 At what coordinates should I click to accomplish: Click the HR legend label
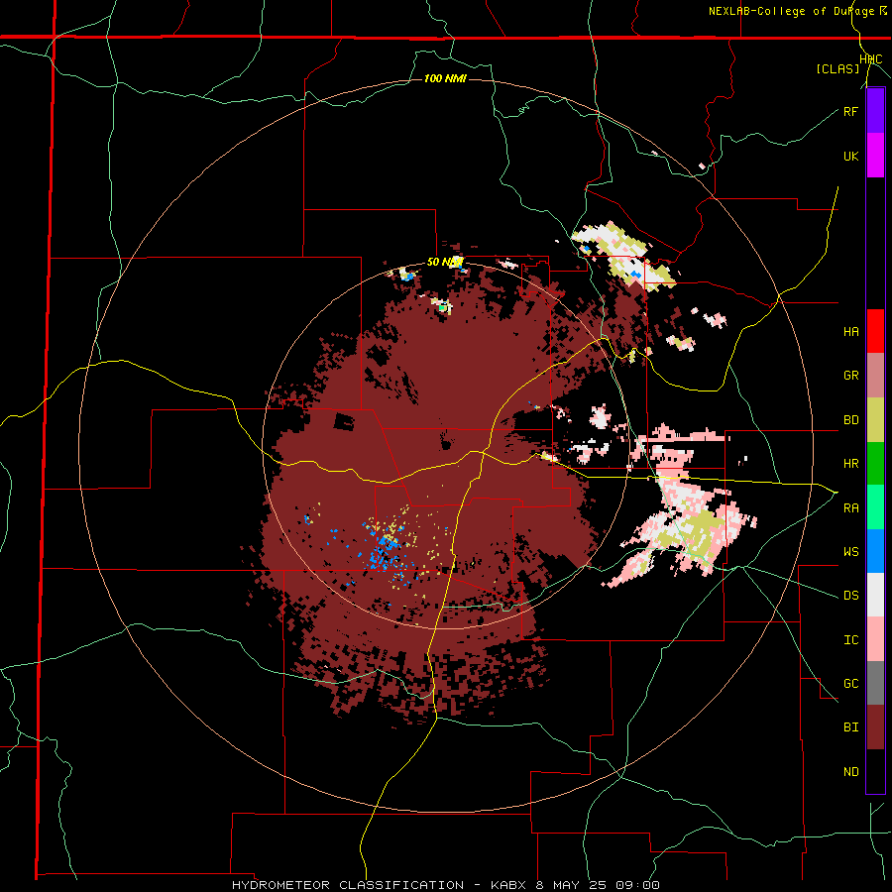850,464
